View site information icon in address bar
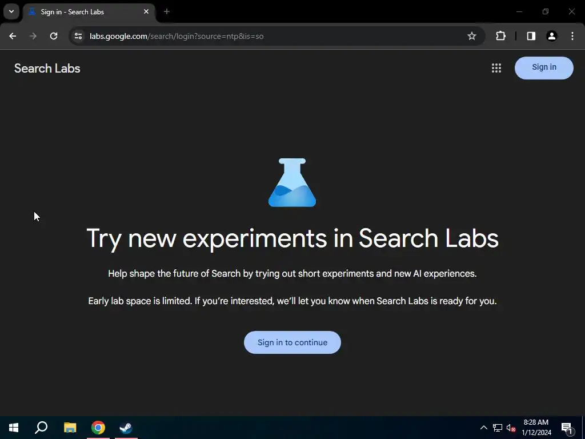 (x=78, y=36)
